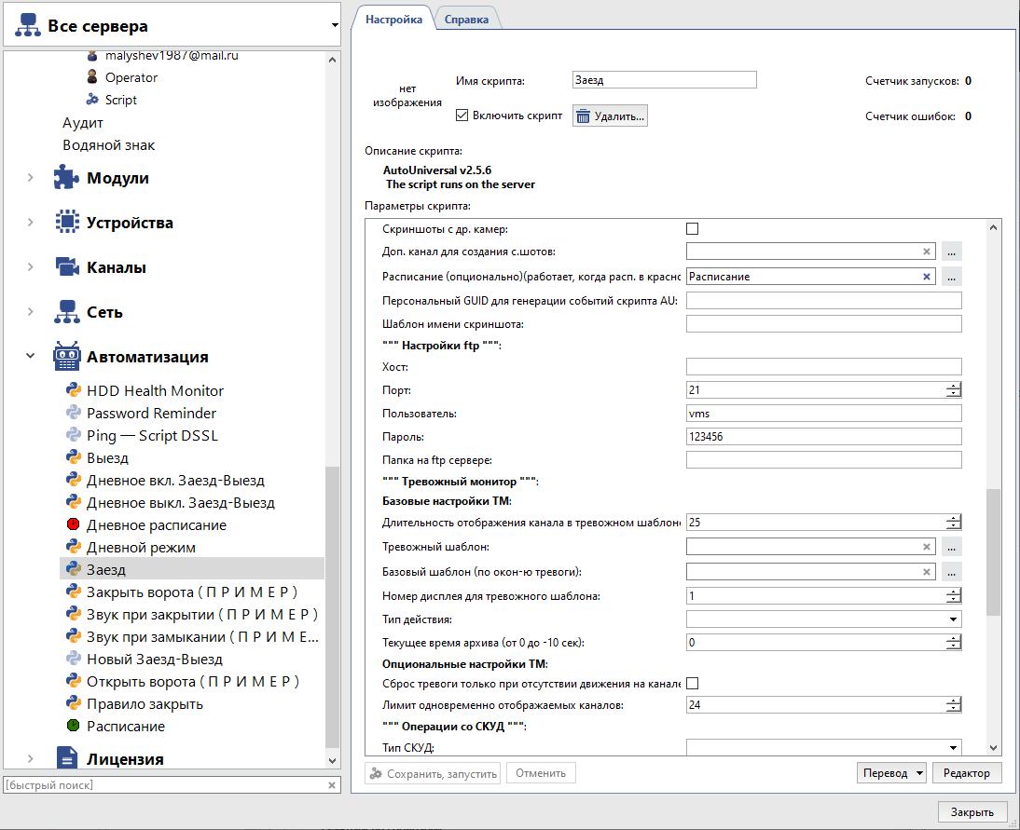The height and width of the screenshot is (830, 1020).
Task: Click the Channels camera icon
Action: click(66, 267)
